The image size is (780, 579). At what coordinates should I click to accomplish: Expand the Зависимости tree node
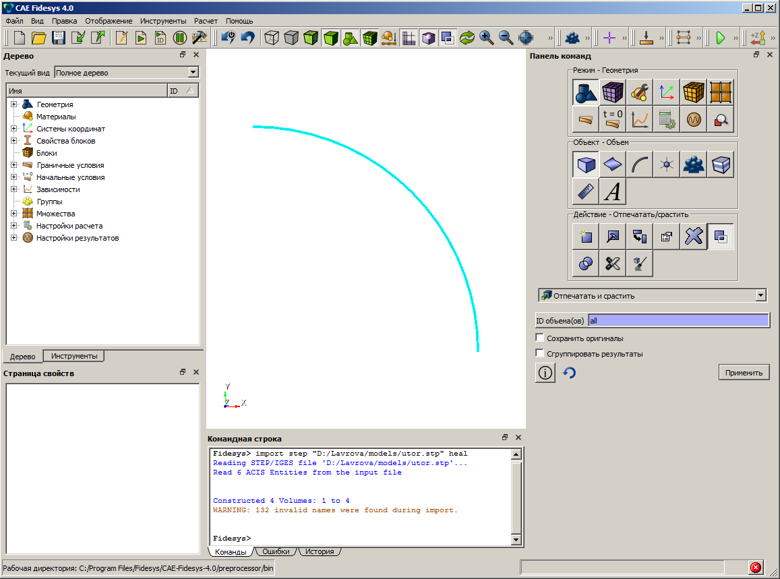click(14, 189)
